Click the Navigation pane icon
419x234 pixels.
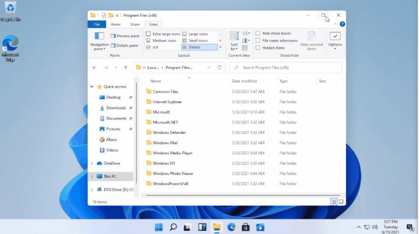[99, 36]
